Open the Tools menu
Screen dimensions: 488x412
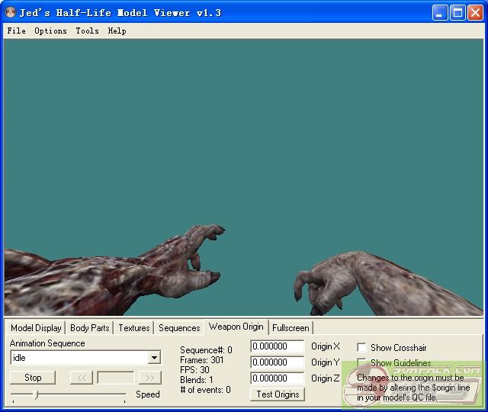pyautogui.click(x=87, y=31)
